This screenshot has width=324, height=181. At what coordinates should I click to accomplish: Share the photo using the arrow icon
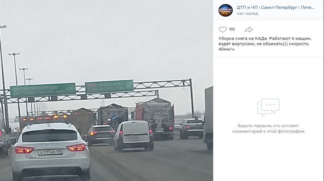tap(249, 29)
